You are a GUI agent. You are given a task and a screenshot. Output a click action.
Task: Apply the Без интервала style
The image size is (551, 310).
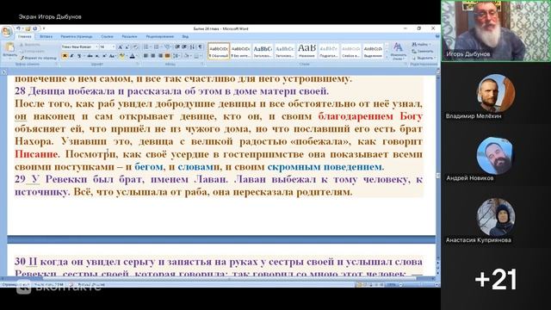[x=241, y=51]
